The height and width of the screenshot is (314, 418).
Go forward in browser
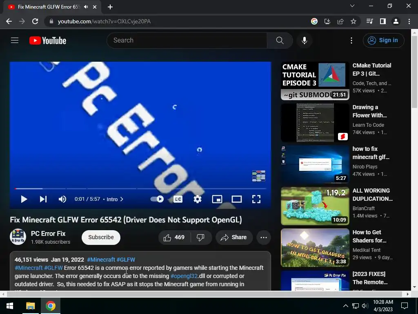point(22,21)
